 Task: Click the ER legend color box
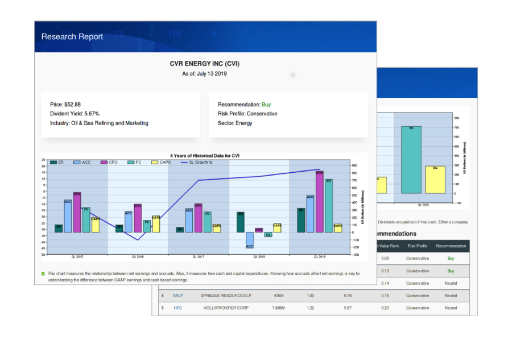[53, 163]
